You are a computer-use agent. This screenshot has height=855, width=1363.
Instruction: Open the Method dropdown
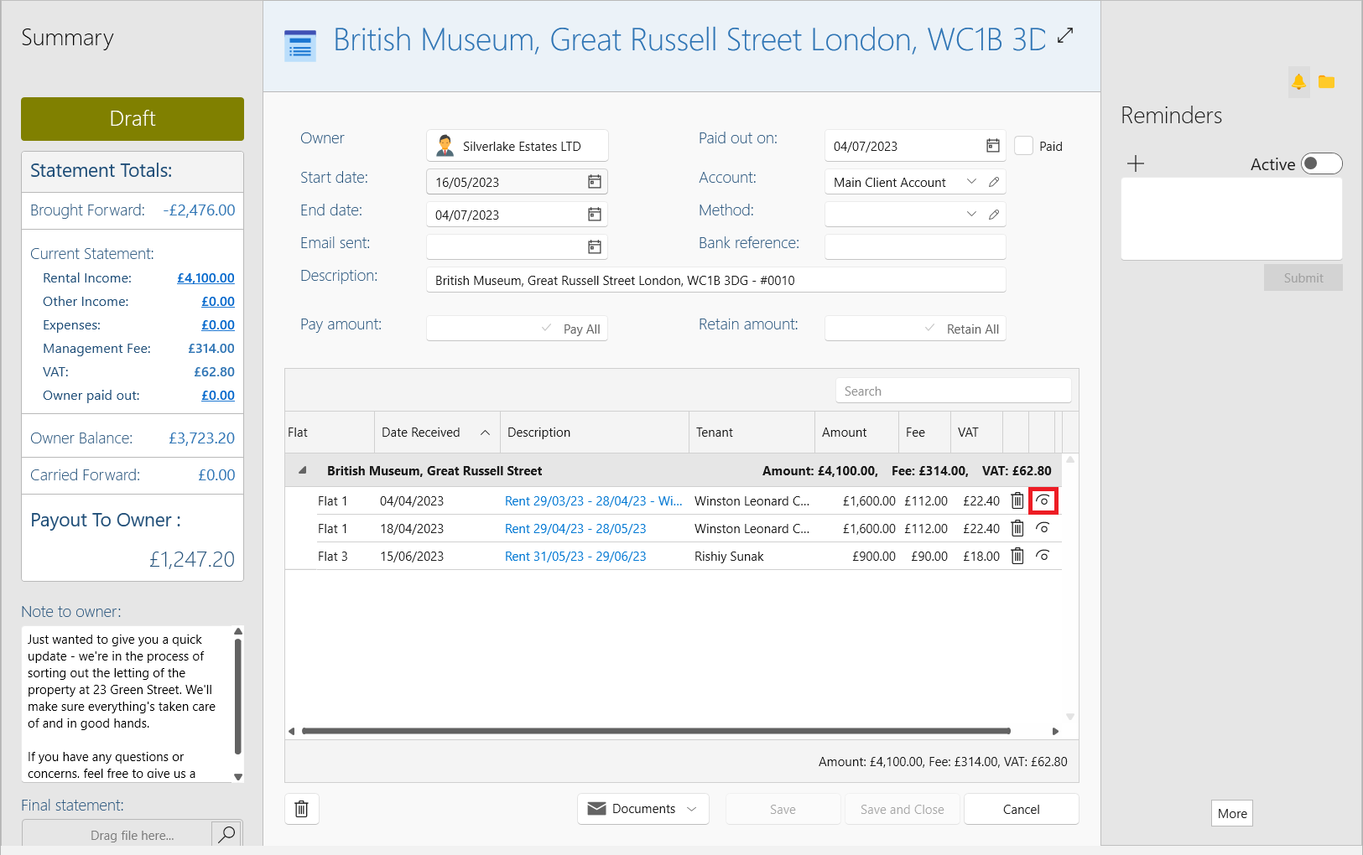tap(972, 215)
